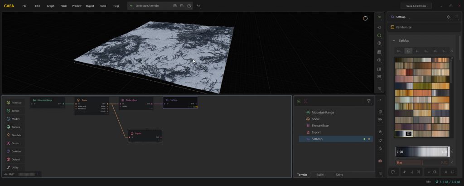This screenshot has width=464, height=186.
Task: Click the save file icon in title bar
Action: (x=175, y=6)
